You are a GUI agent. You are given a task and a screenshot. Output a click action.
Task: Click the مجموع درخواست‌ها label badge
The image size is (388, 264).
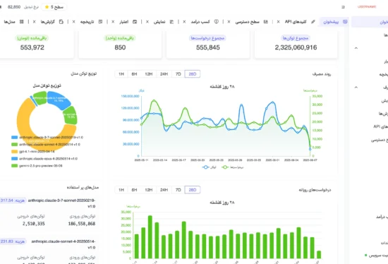(207, 38)
